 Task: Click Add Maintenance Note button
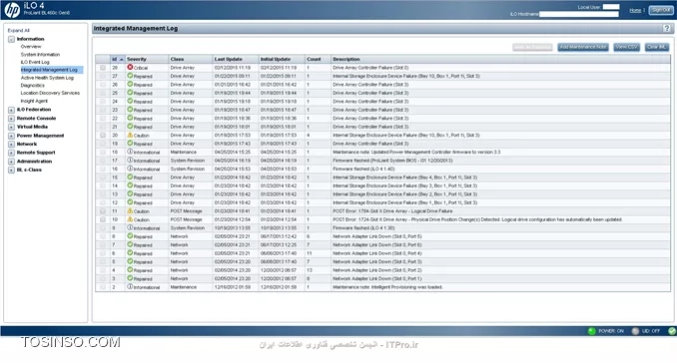coord(583,47)
